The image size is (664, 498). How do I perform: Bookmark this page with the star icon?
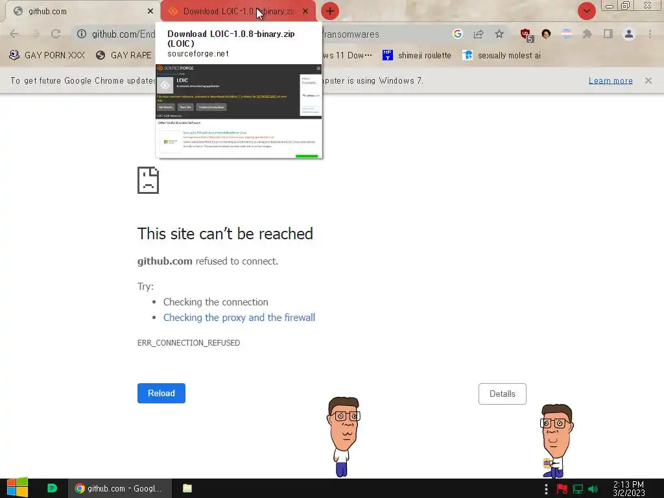pos(499,34)
